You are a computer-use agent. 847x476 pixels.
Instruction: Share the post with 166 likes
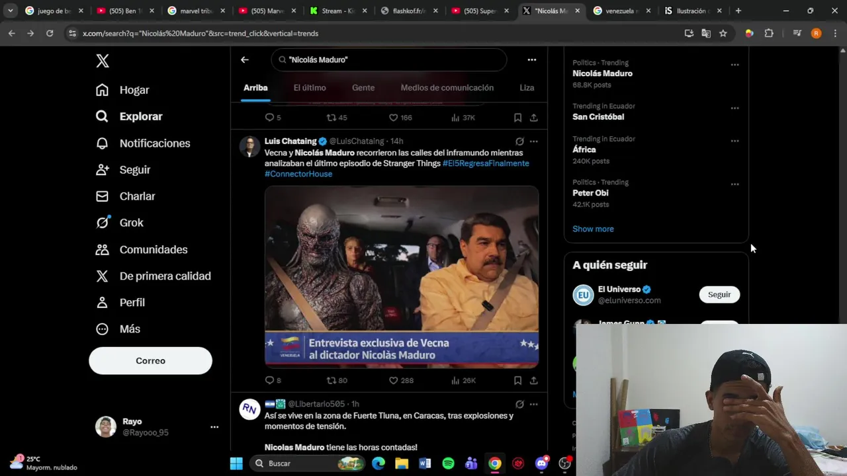(x=533, y=118)
